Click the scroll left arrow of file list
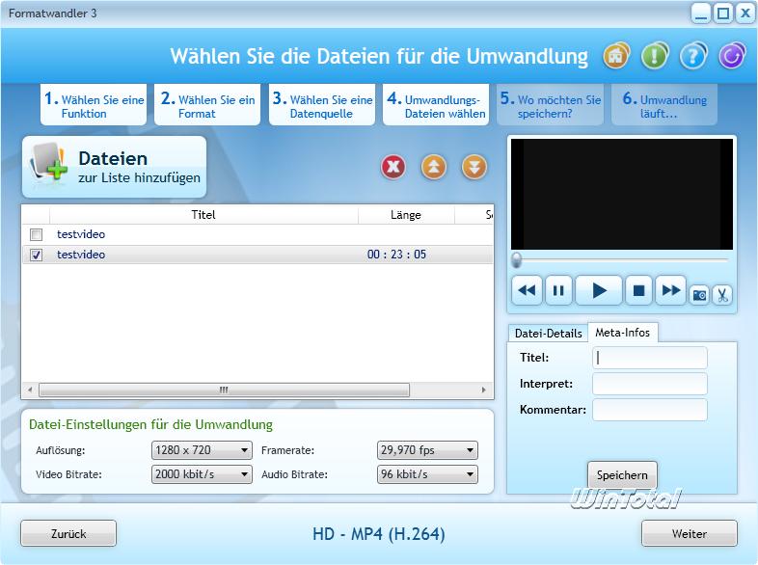The height and width of the screenshot is (565, 758). point(30,390)
